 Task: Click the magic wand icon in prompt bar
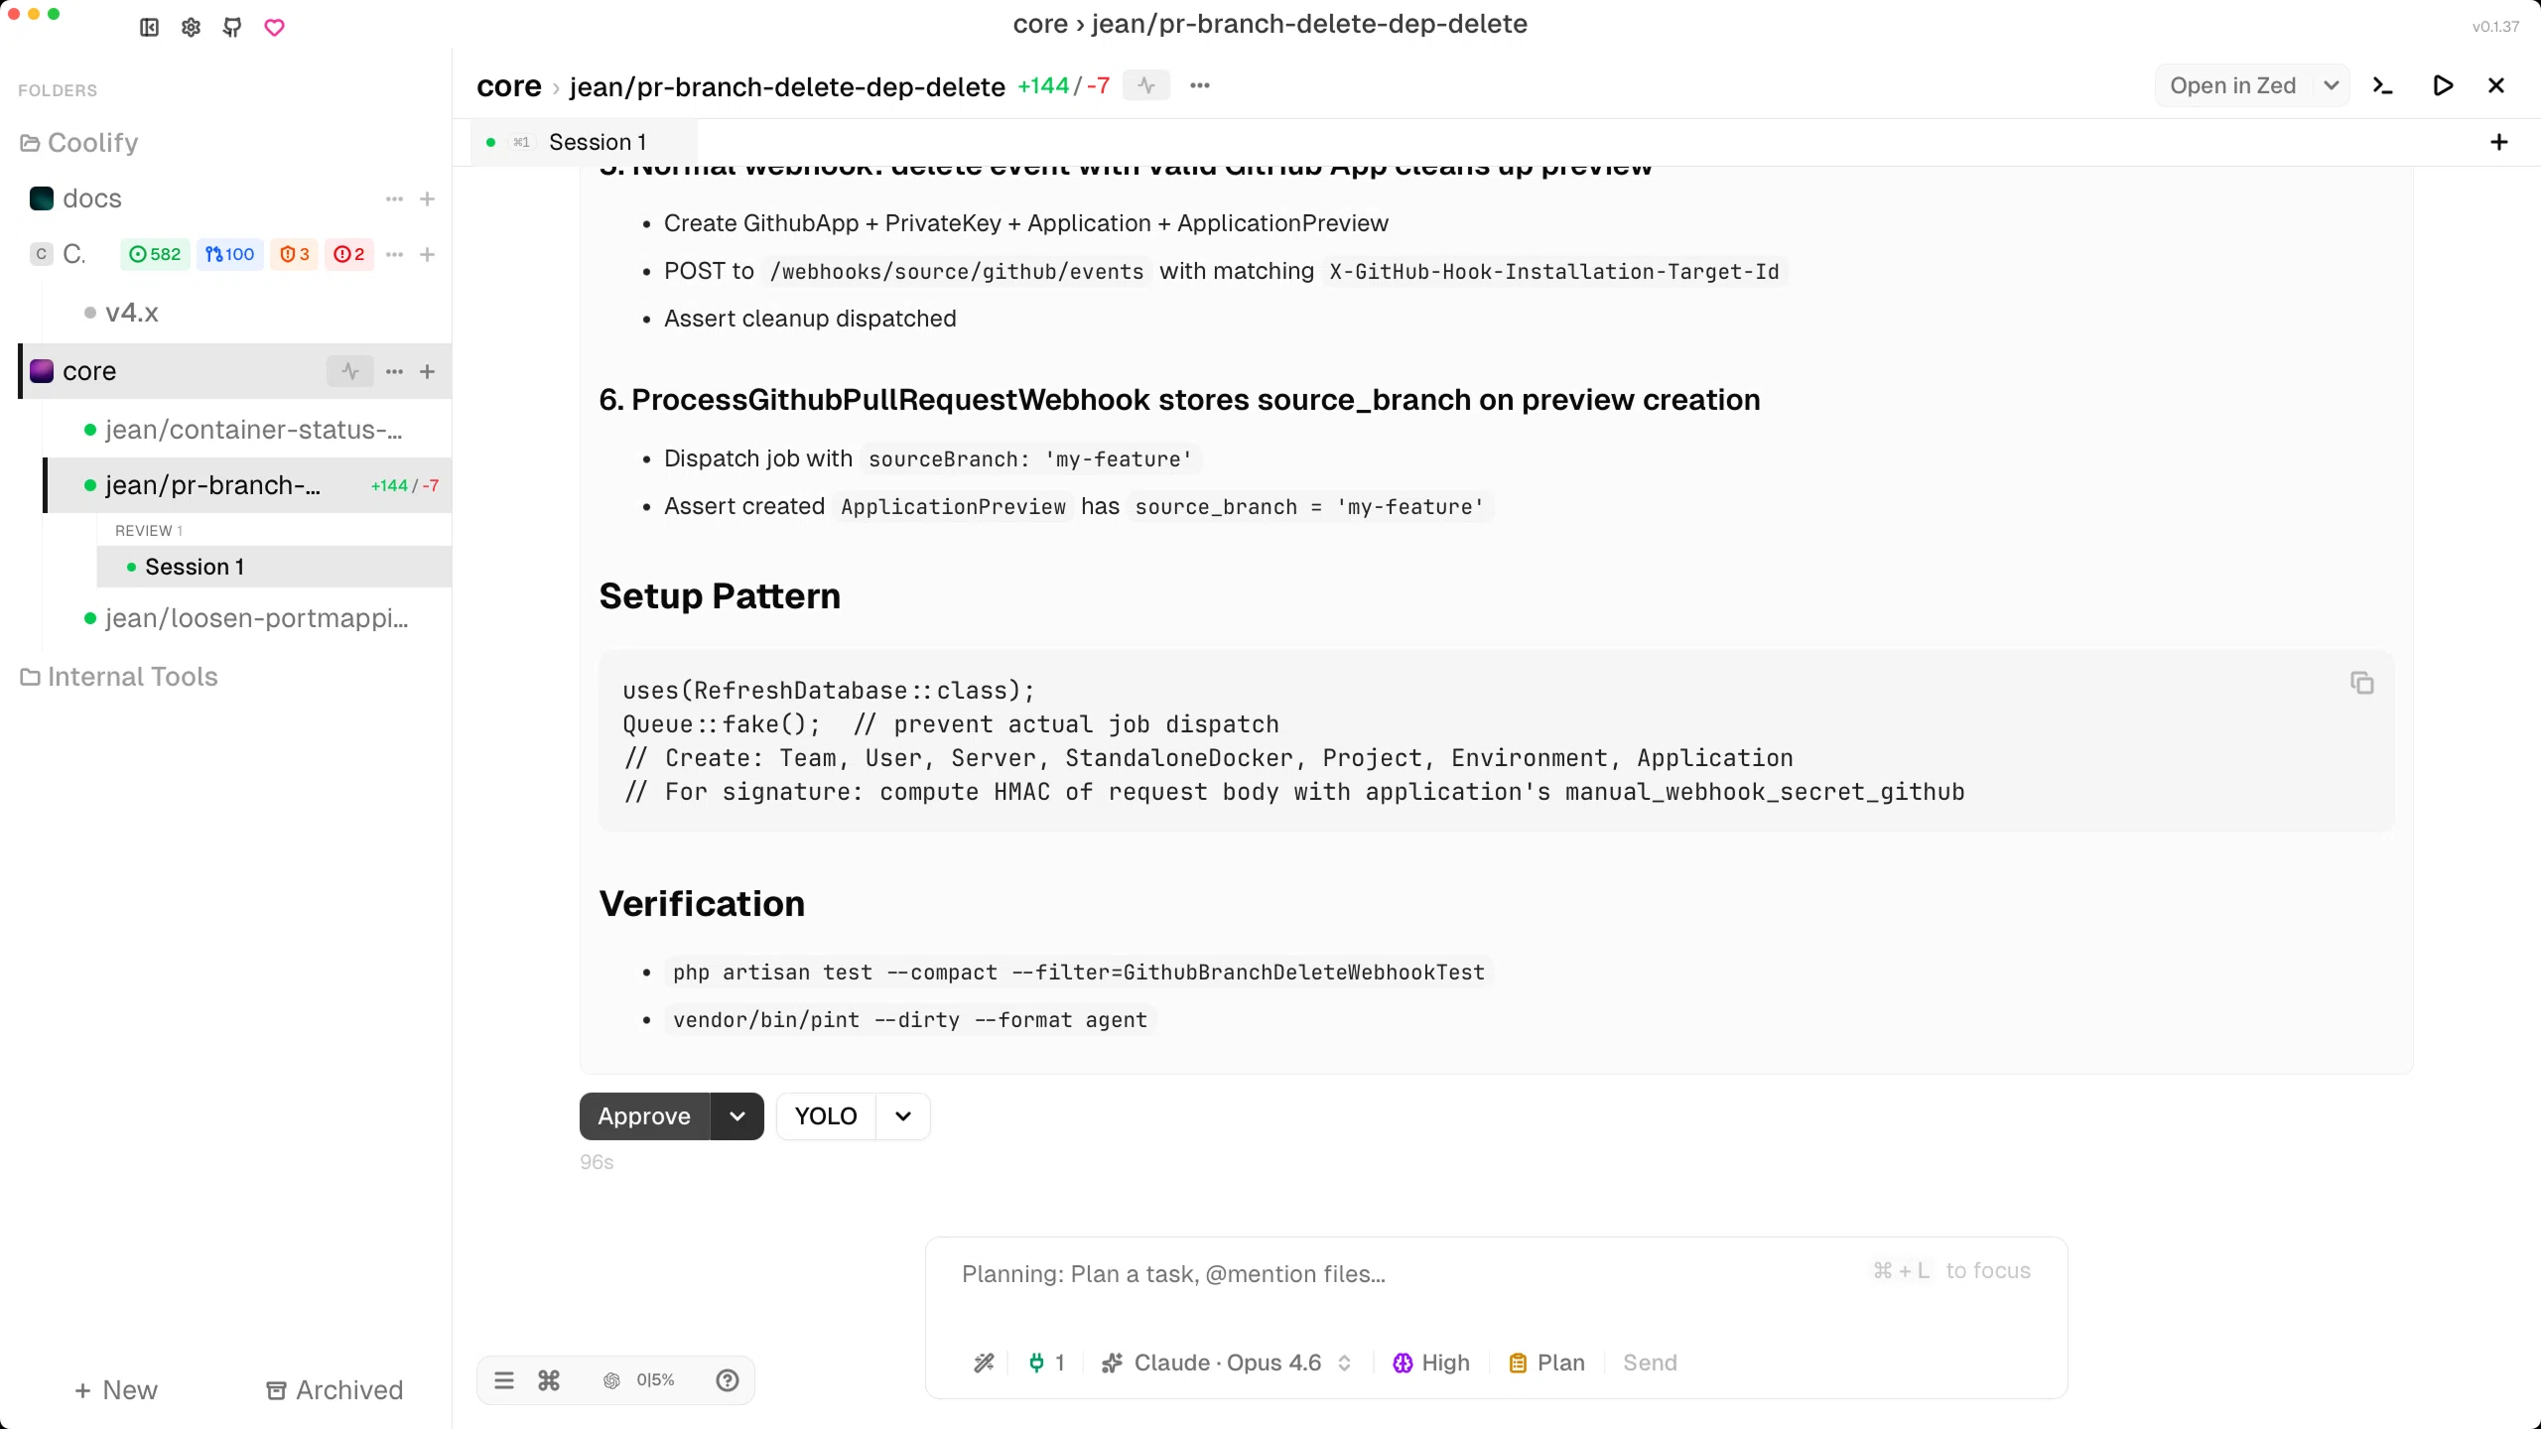tap(984, 1363)
